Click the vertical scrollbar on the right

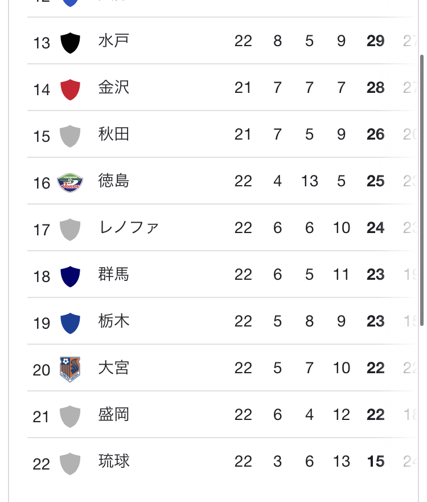tap(421, 188)
